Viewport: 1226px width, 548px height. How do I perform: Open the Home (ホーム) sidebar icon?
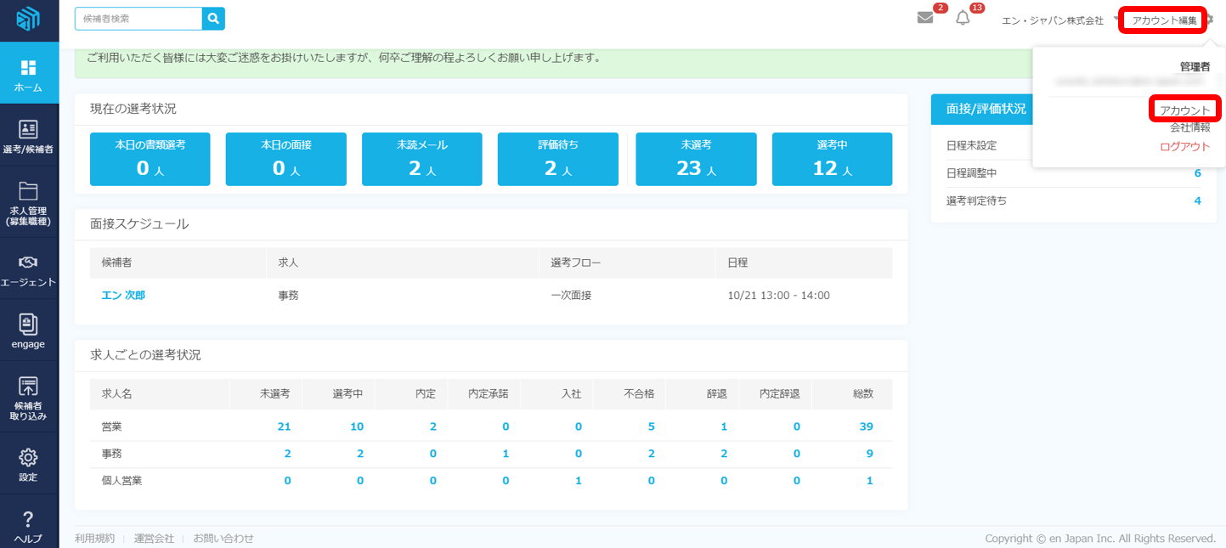pos(28,68)
